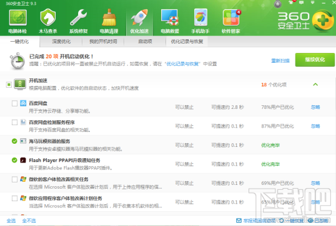Click 已忽略 eye link
Viewport: 336px width, 226px height.
pos(319,220)
